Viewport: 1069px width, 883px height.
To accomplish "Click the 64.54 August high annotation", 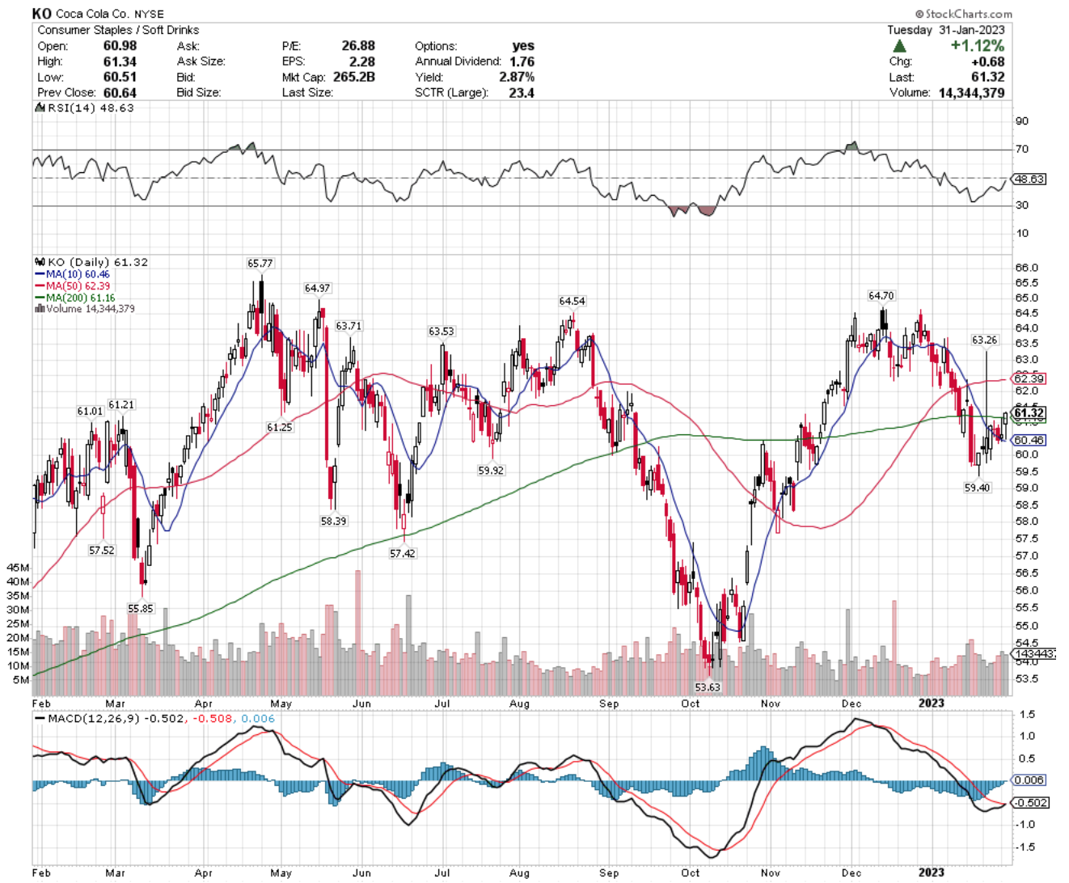I will pyautogui.click(x=572, y=302).
